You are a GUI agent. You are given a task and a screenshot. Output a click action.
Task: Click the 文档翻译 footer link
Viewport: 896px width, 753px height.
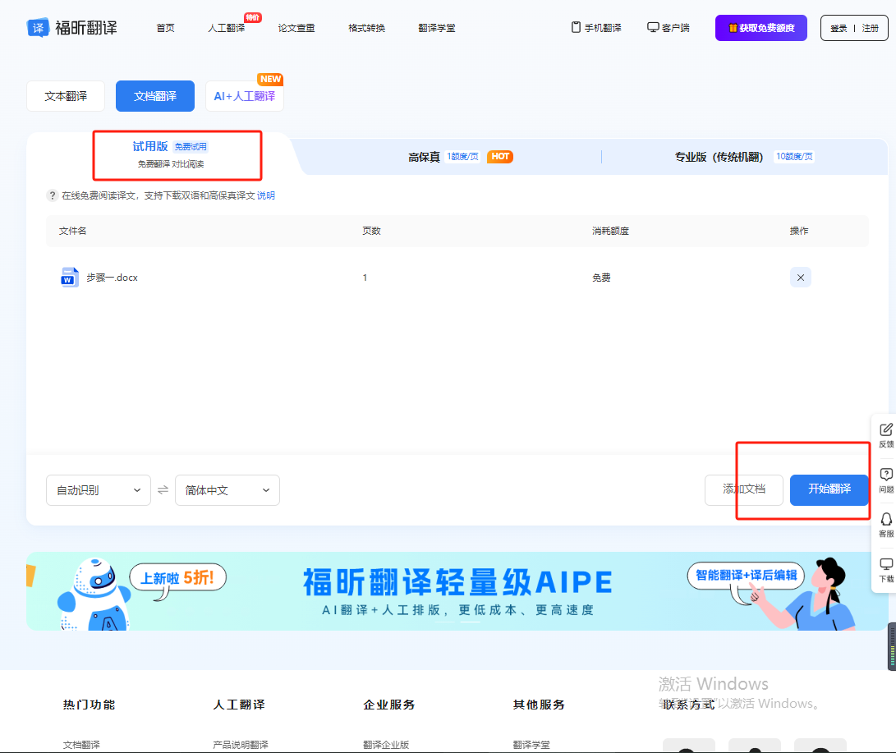(81, 745)
